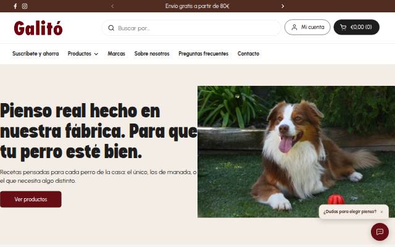Click the 'Envío gratis a partir de 80€' banner
395x247 pixels.
pos(197,6)
